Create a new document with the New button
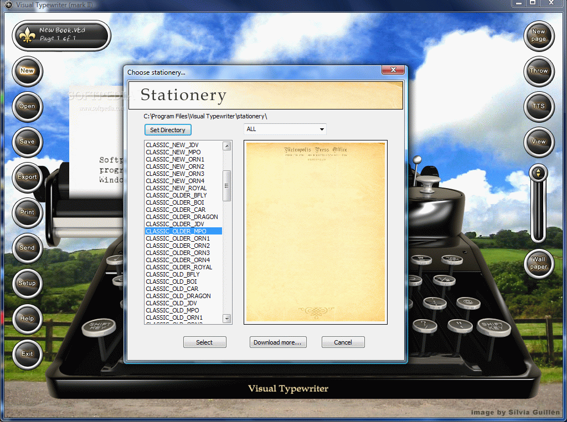 click(x=27, y=71)
